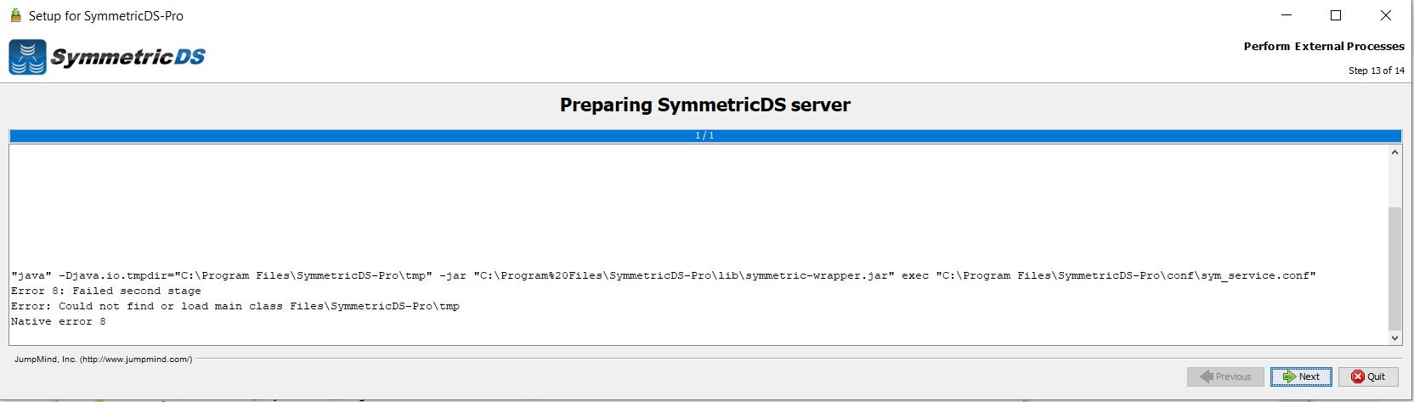1414x402 pixels.
Task: Click the "Native error 8" log line
Action: (59, 321)
